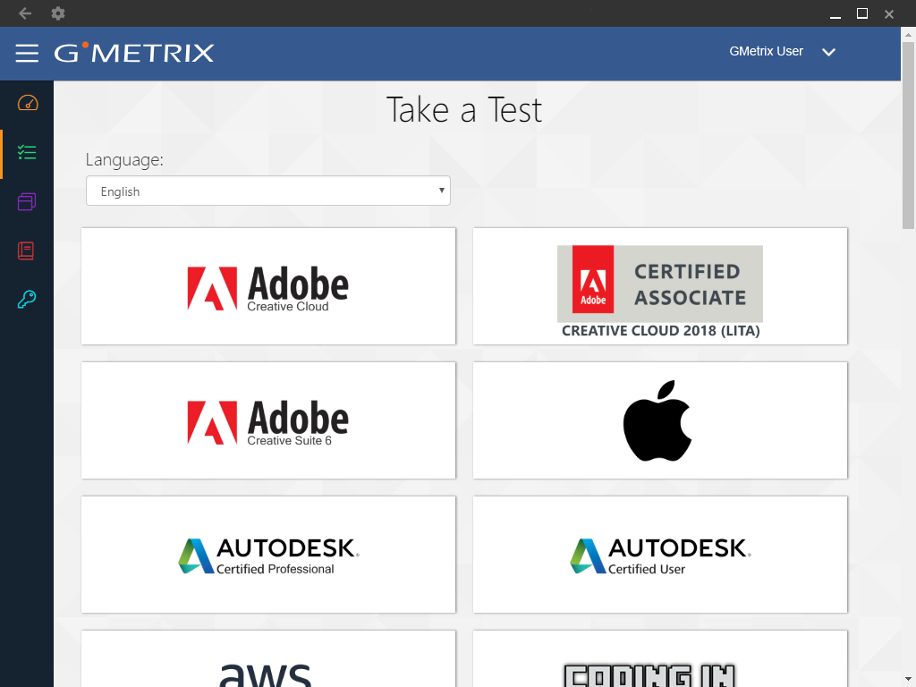Click the scrollbar down arrow
The height and width of the screenshot is (687, 916).
tap(908, 680)
